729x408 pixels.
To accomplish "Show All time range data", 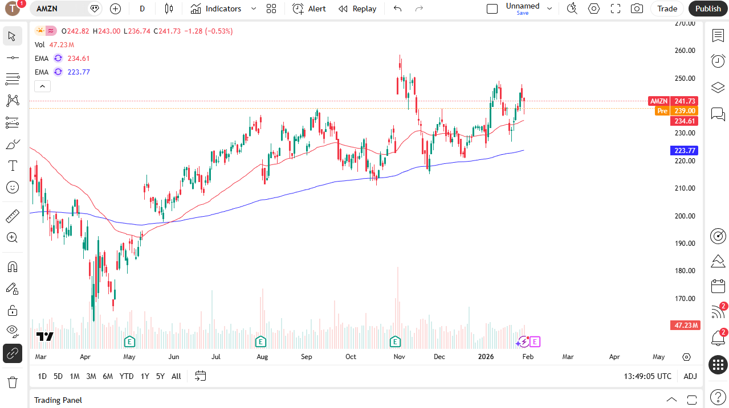I will (176, 376).
